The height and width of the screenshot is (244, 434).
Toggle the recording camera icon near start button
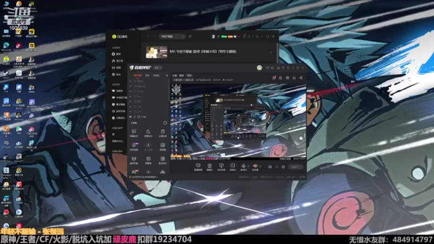270,167
